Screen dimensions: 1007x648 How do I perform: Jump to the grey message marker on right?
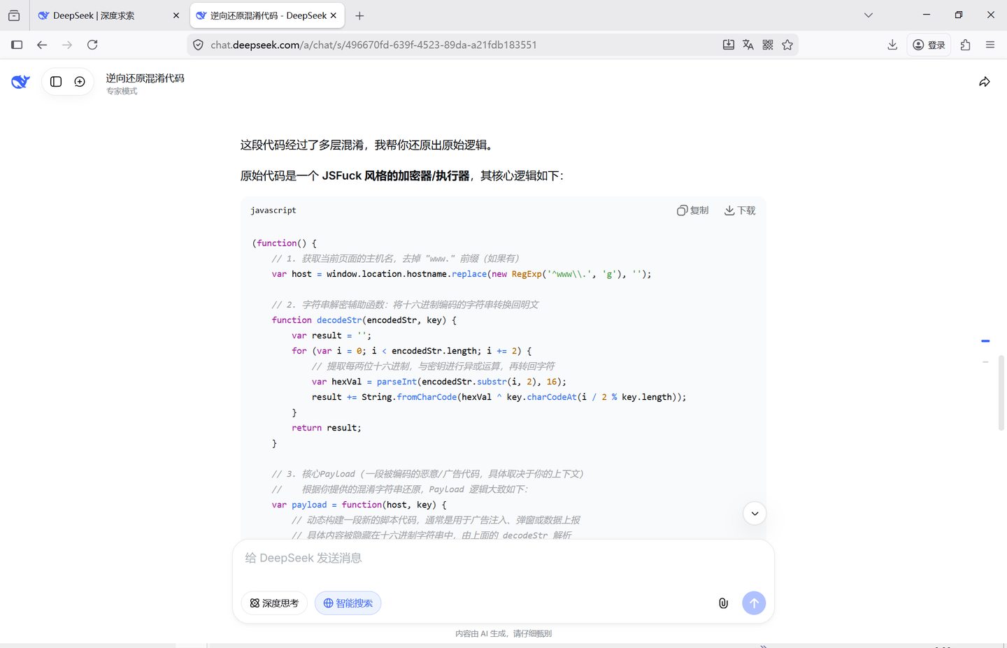pos(985,362)
